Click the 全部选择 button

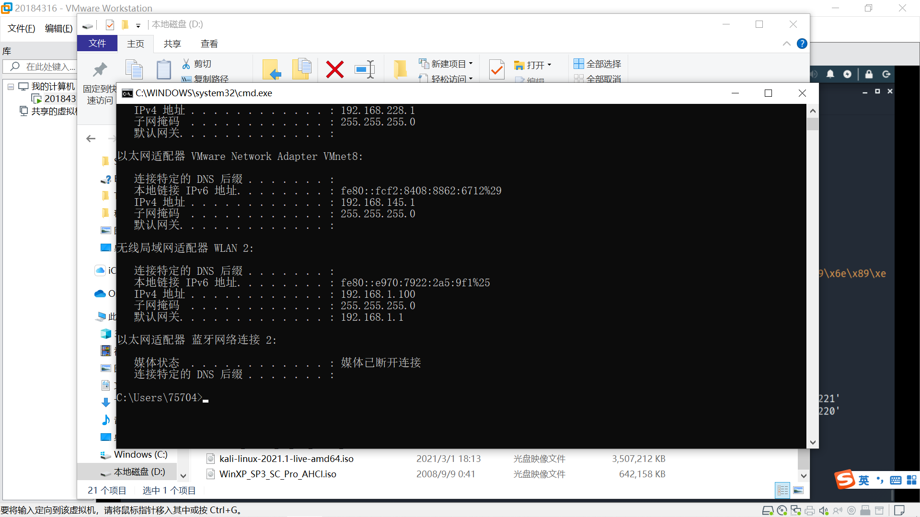[598, 64]
